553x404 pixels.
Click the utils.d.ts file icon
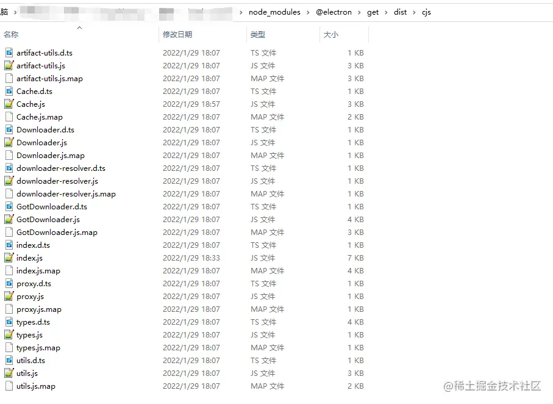(9, 361)
